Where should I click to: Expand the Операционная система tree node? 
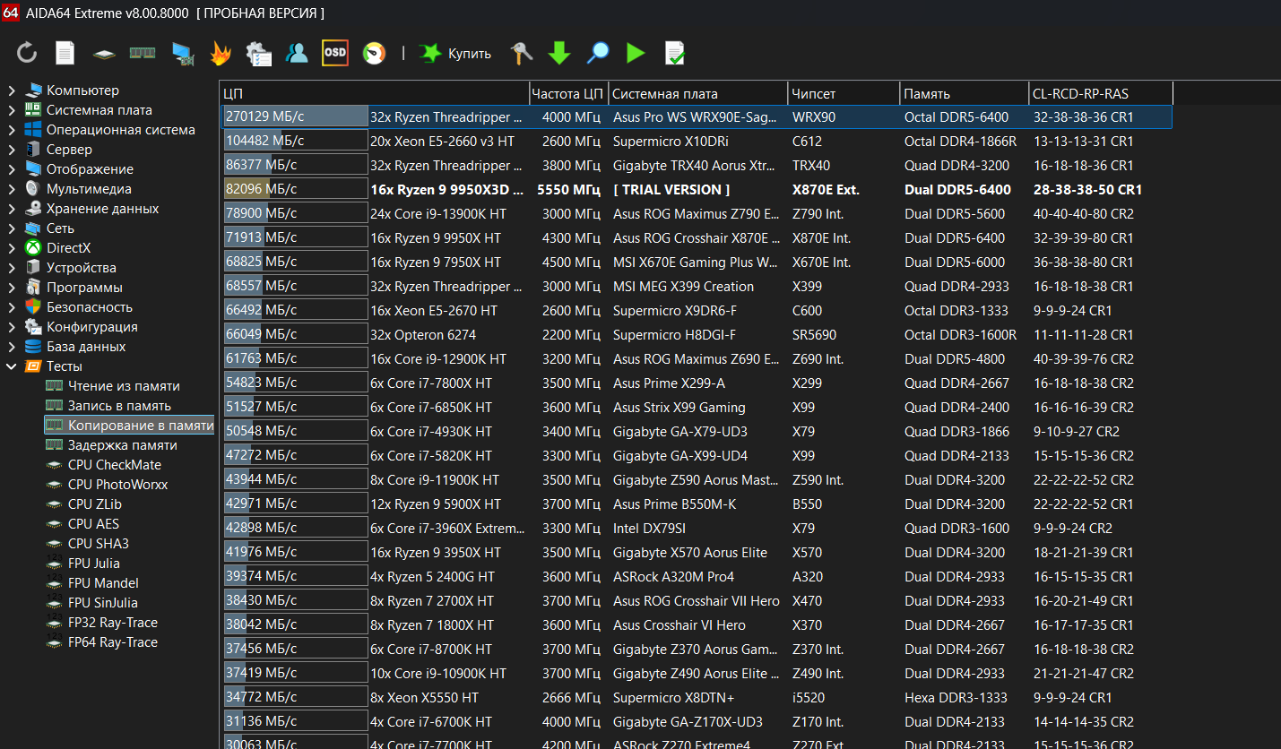coord(12,130)
